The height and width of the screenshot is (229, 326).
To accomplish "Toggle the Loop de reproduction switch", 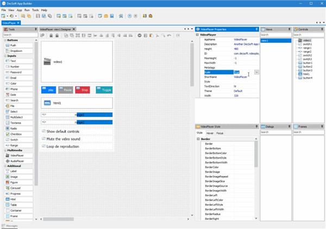I will pos(43,146).
